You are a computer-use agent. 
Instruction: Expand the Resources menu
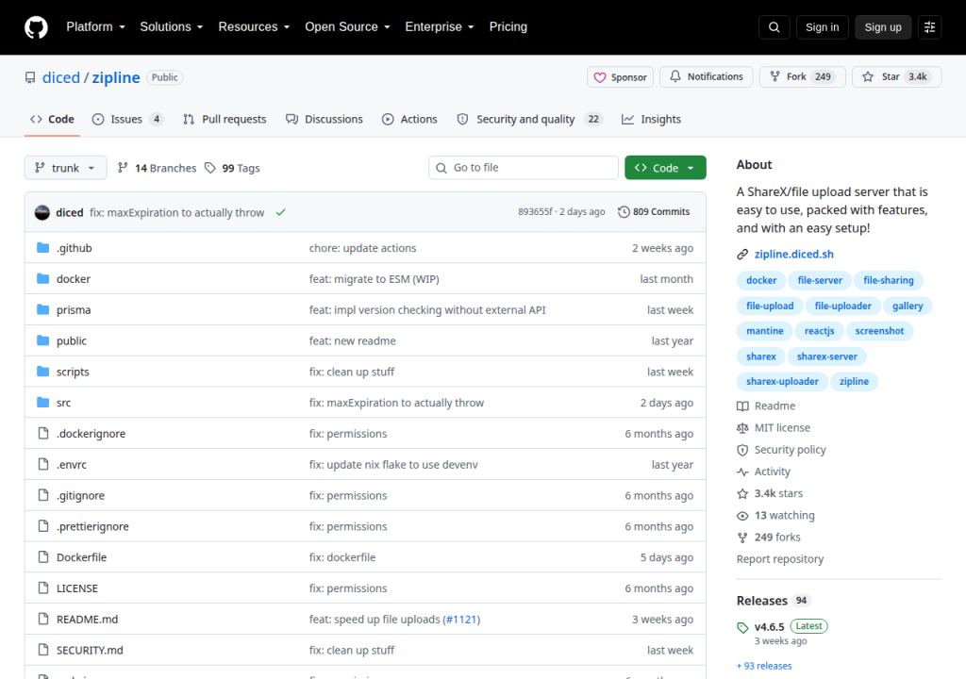[x=254, y=27]
